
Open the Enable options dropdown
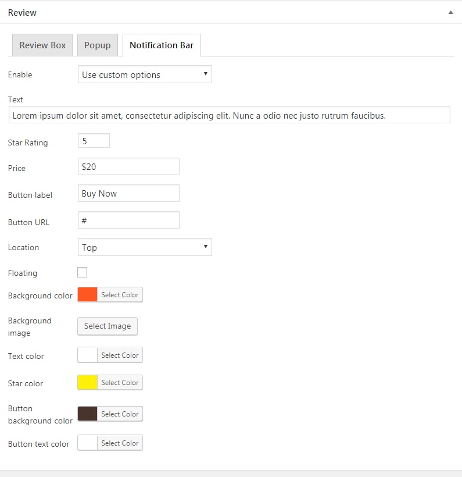tap(145, 74)
